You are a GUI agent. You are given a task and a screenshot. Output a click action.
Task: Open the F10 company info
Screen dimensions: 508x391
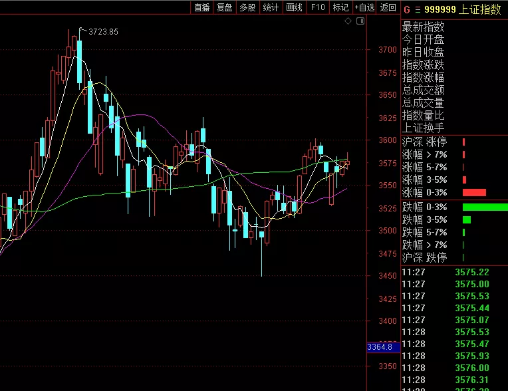[318, 7]
